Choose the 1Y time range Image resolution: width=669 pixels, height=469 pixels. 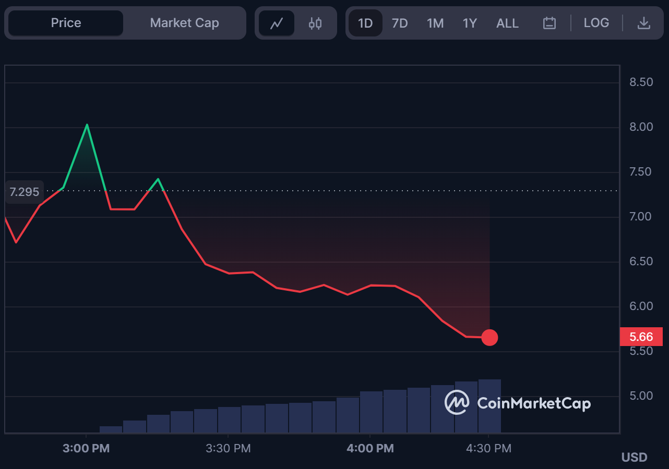[470, 23]
